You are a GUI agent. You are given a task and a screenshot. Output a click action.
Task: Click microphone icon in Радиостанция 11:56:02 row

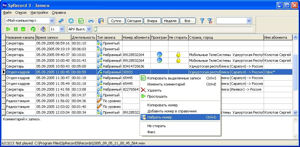100,101
